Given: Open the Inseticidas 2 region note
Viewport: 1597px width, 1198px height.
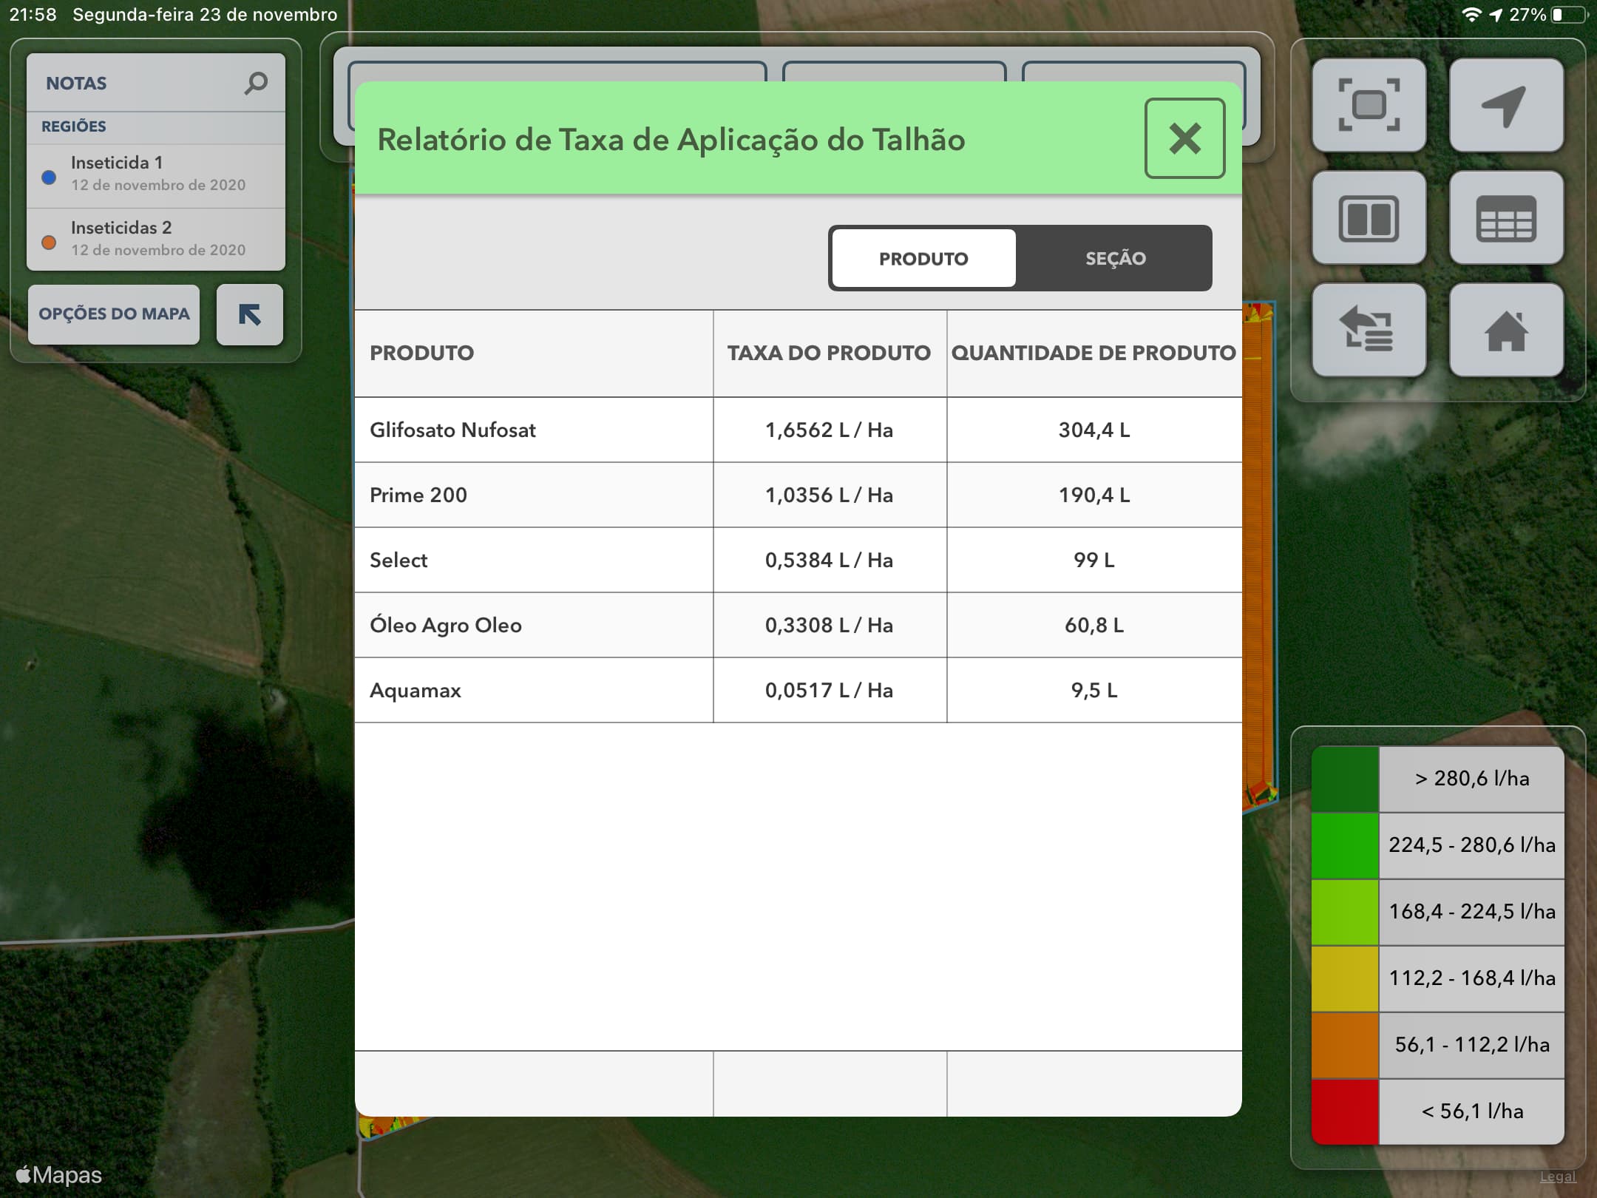Looking at the screenshot, I should click(156, 240).
